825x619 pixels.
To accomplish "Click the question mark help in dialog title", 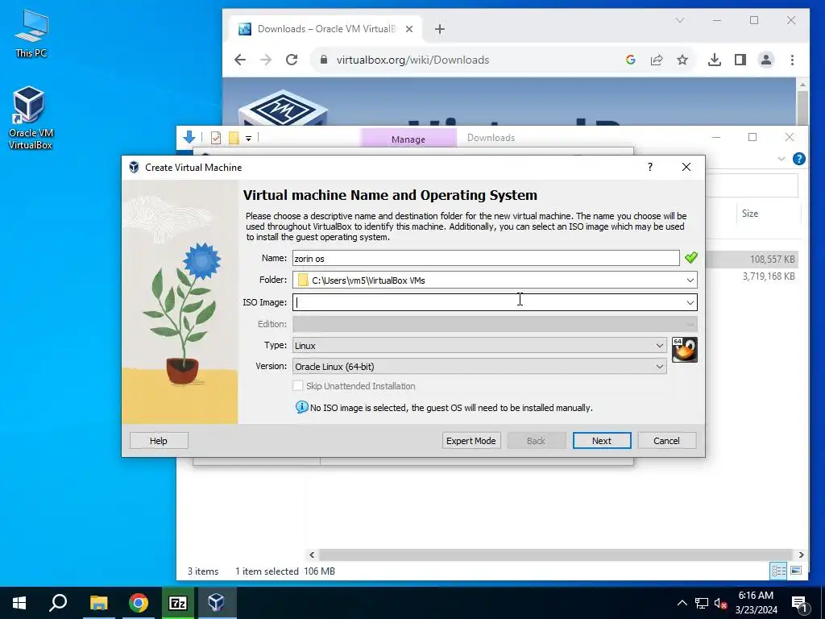I will pos(650,167).
